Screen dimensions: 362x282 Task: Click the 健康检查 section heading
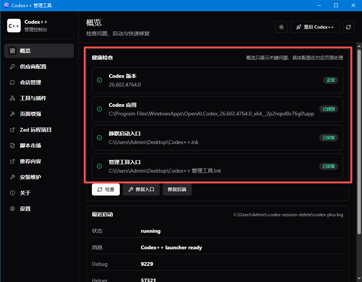102,58
